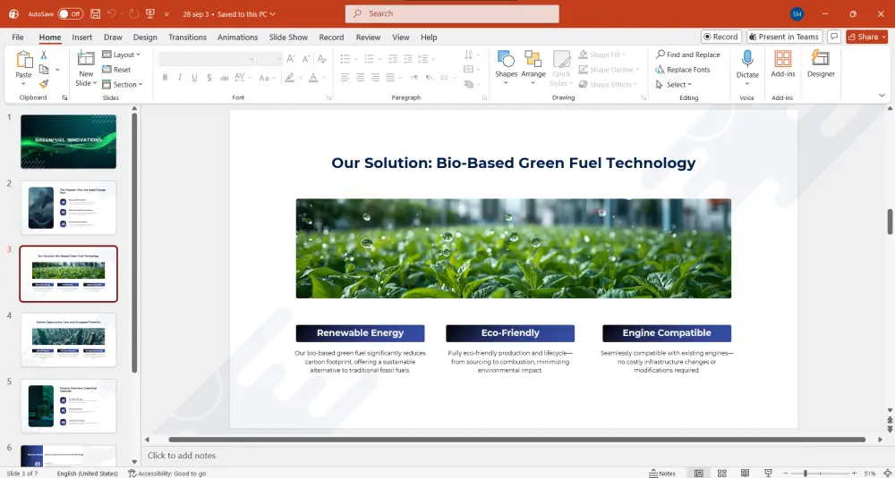Click in the Search box
The height and width of the screenshot is (478, 895).
(x=452, y=13)
